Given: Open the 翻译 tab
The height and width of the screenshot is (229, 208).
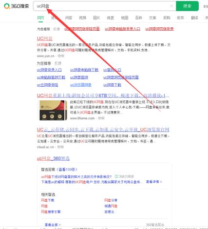Looking at the screenshot, I should pyautogui.click(x=194, y=18).
